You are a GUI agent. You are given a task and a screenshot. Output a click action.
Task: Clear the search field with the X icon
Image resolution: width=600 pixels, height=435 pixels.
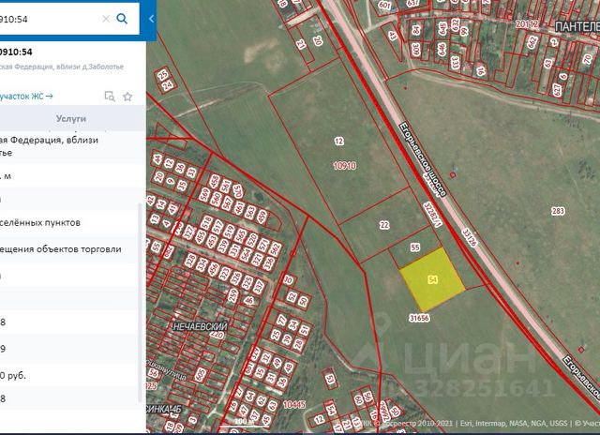[106, 19]
